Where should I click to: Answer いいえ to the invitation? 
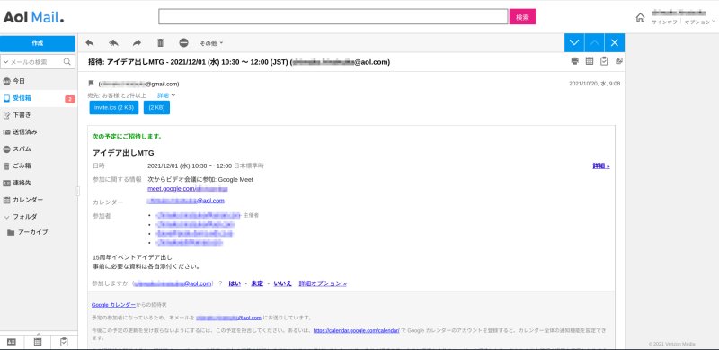point(282,283)
